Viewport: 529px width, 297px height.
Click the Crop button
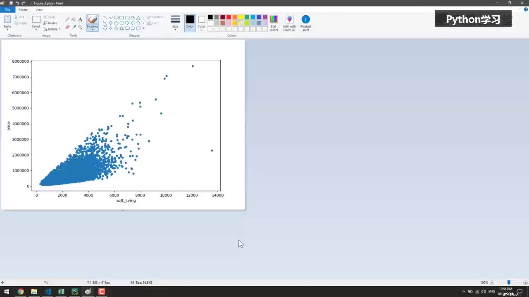(x=49, y=17)
